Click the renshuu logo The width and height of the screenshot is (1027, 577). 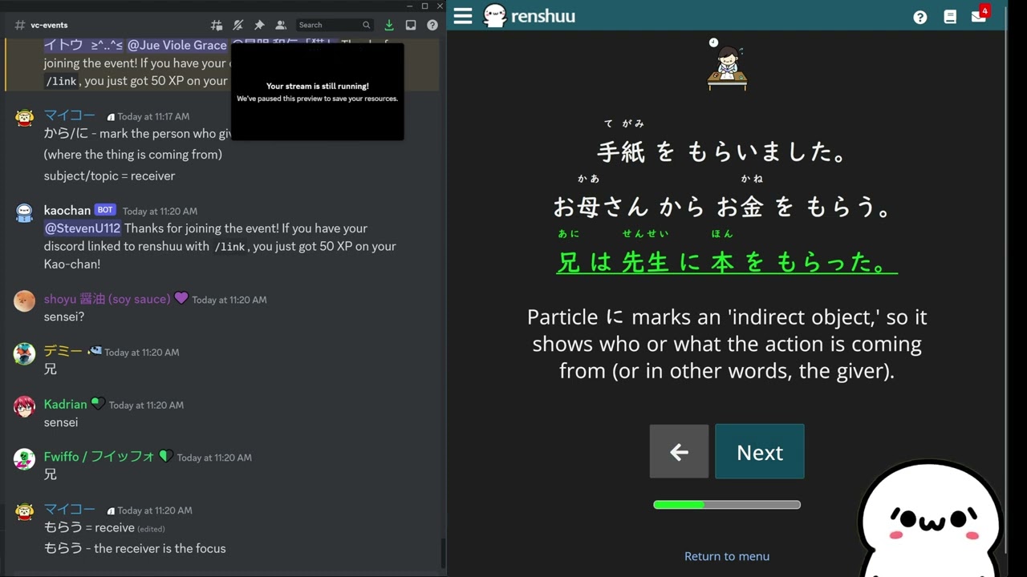[530, 15]
